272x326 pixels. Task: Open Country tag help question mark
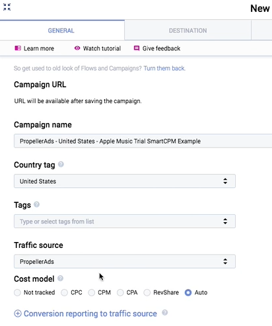pos(61,164)
